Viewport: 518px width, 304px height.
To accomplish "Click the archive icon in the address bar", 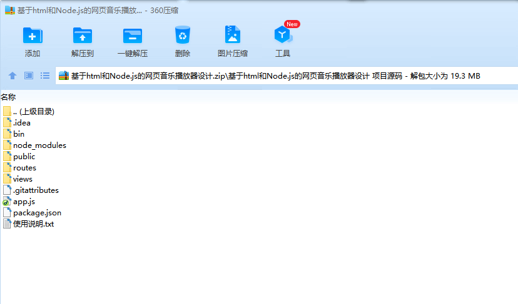I will [64, 76].
